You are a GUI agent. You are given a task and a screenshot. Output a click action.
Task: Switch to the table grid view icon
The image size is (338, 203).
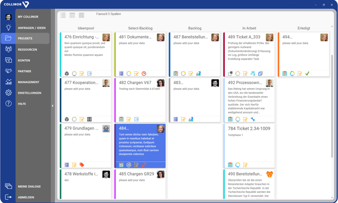tap(72, 15)
